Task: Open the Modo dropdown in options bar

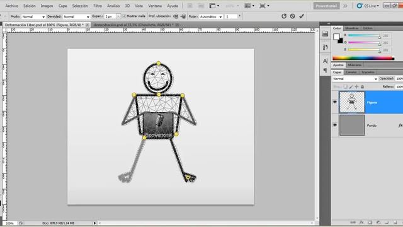Action: click(33, 17)
